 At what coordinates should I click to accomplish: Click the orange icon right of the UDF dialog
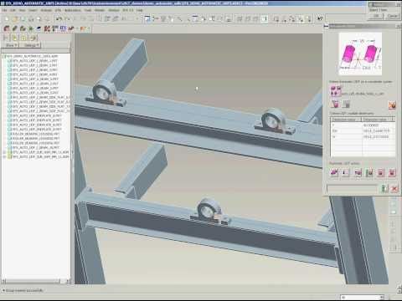tap(392, 105)
